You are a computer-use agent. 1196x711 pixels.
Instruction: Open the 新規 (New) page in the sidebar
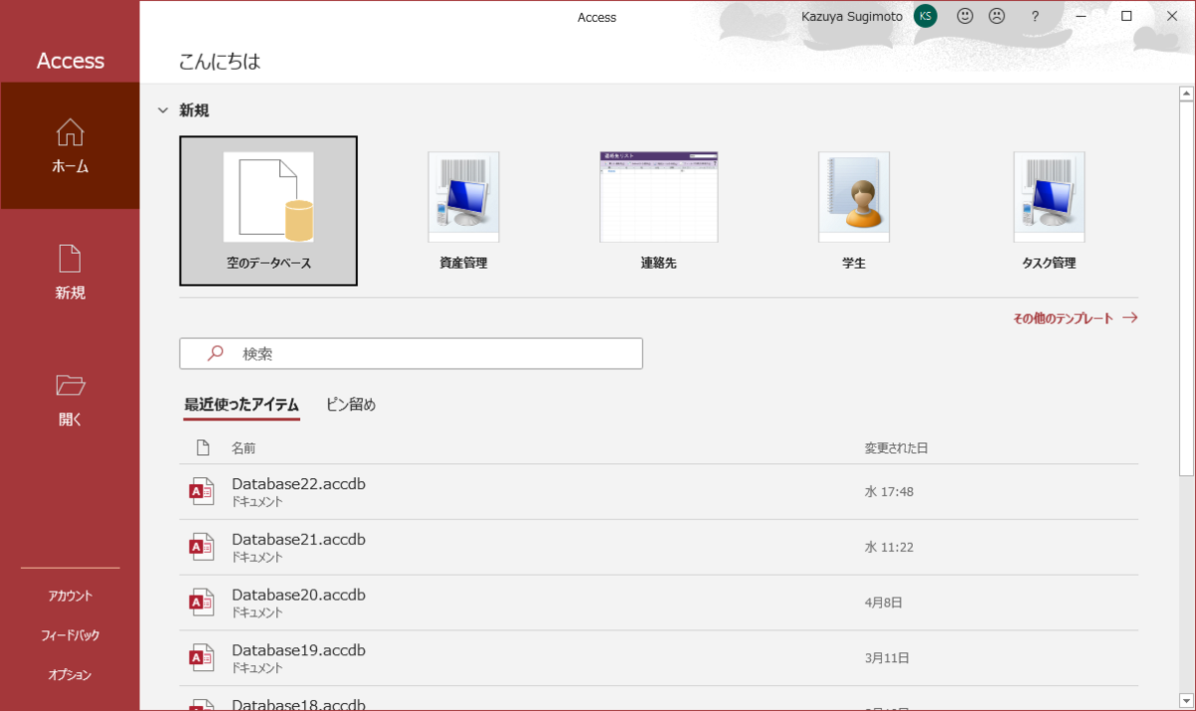(70, 273)
